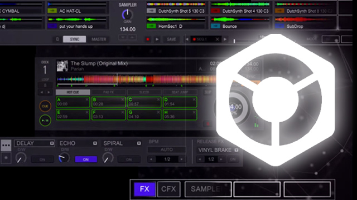Click the dot button under the three dots
Image resolution: width=357 pixels, height=200 pixels.
pyautogui.click(x=6, y=158)
